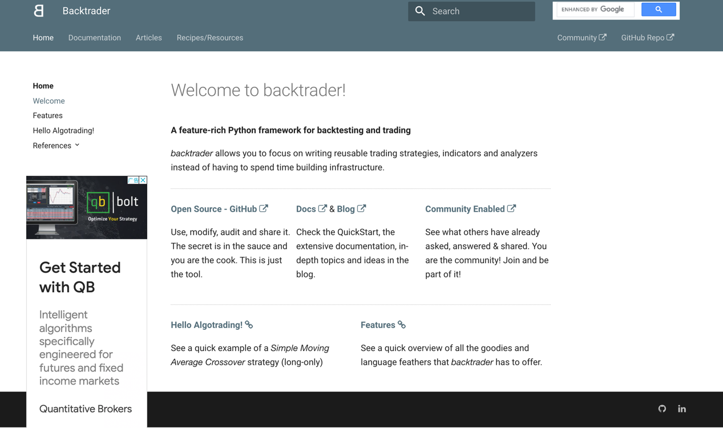Click the Backtrader logo icon

tap(39, 11)
